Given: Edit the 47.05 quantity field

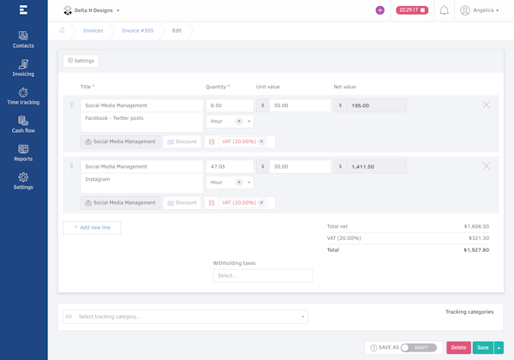Looking at the screenshot, I should pyautogui.click(x=230, y=166).
